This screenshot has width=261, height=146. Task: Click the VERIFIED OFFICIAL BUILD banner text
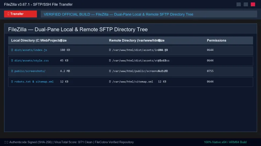click(118, 14)
